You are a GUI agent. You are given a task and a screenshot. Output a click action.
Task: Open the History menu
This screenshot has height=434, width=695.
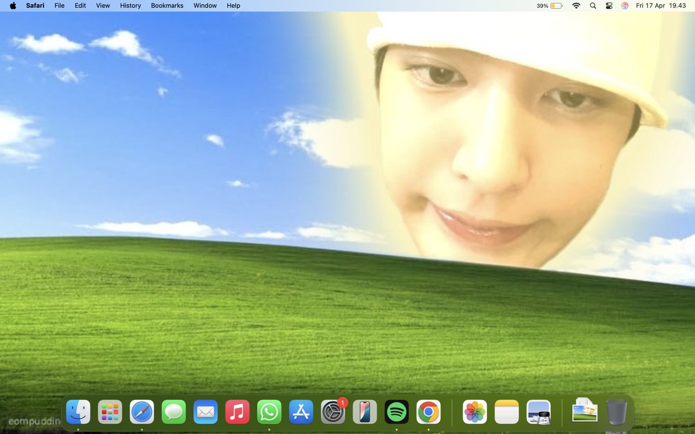[x=130, y=5]
